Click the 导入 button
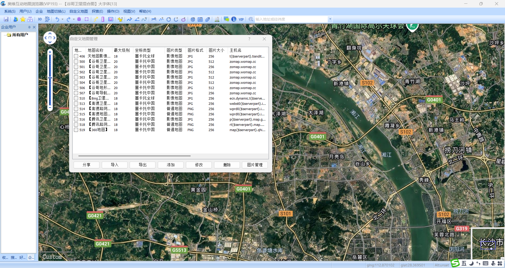 [x=114, y=165]
